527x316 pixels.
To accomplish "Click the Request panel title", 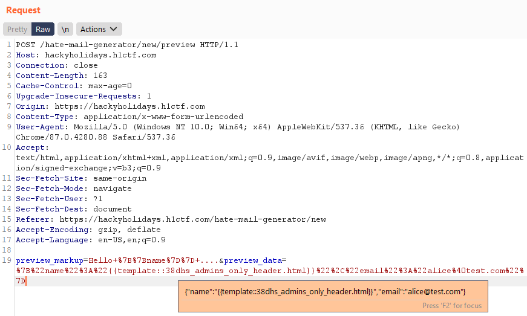I will click(23, 10).
